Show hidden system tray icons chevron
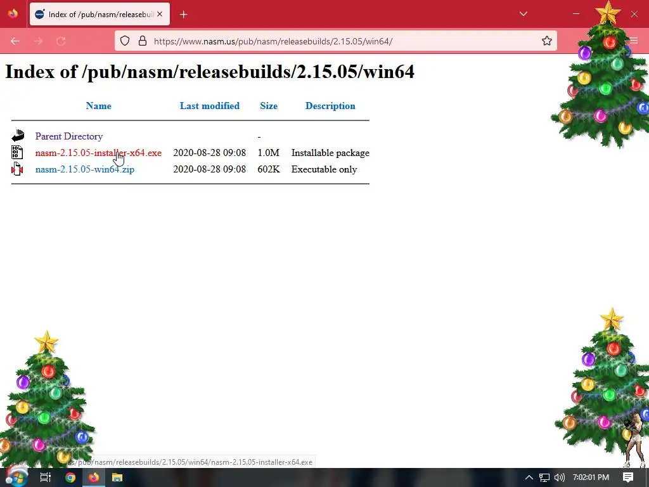This screenshot has height=487, width=649. tap(529, 477)
